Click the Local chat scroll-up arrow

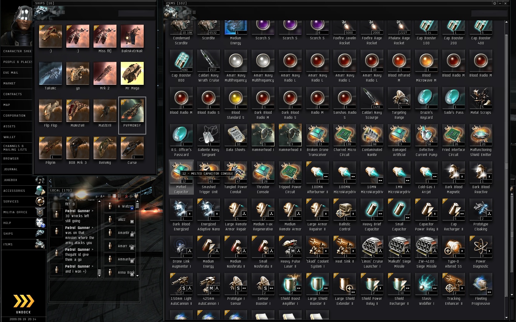[x=99, y=201]
